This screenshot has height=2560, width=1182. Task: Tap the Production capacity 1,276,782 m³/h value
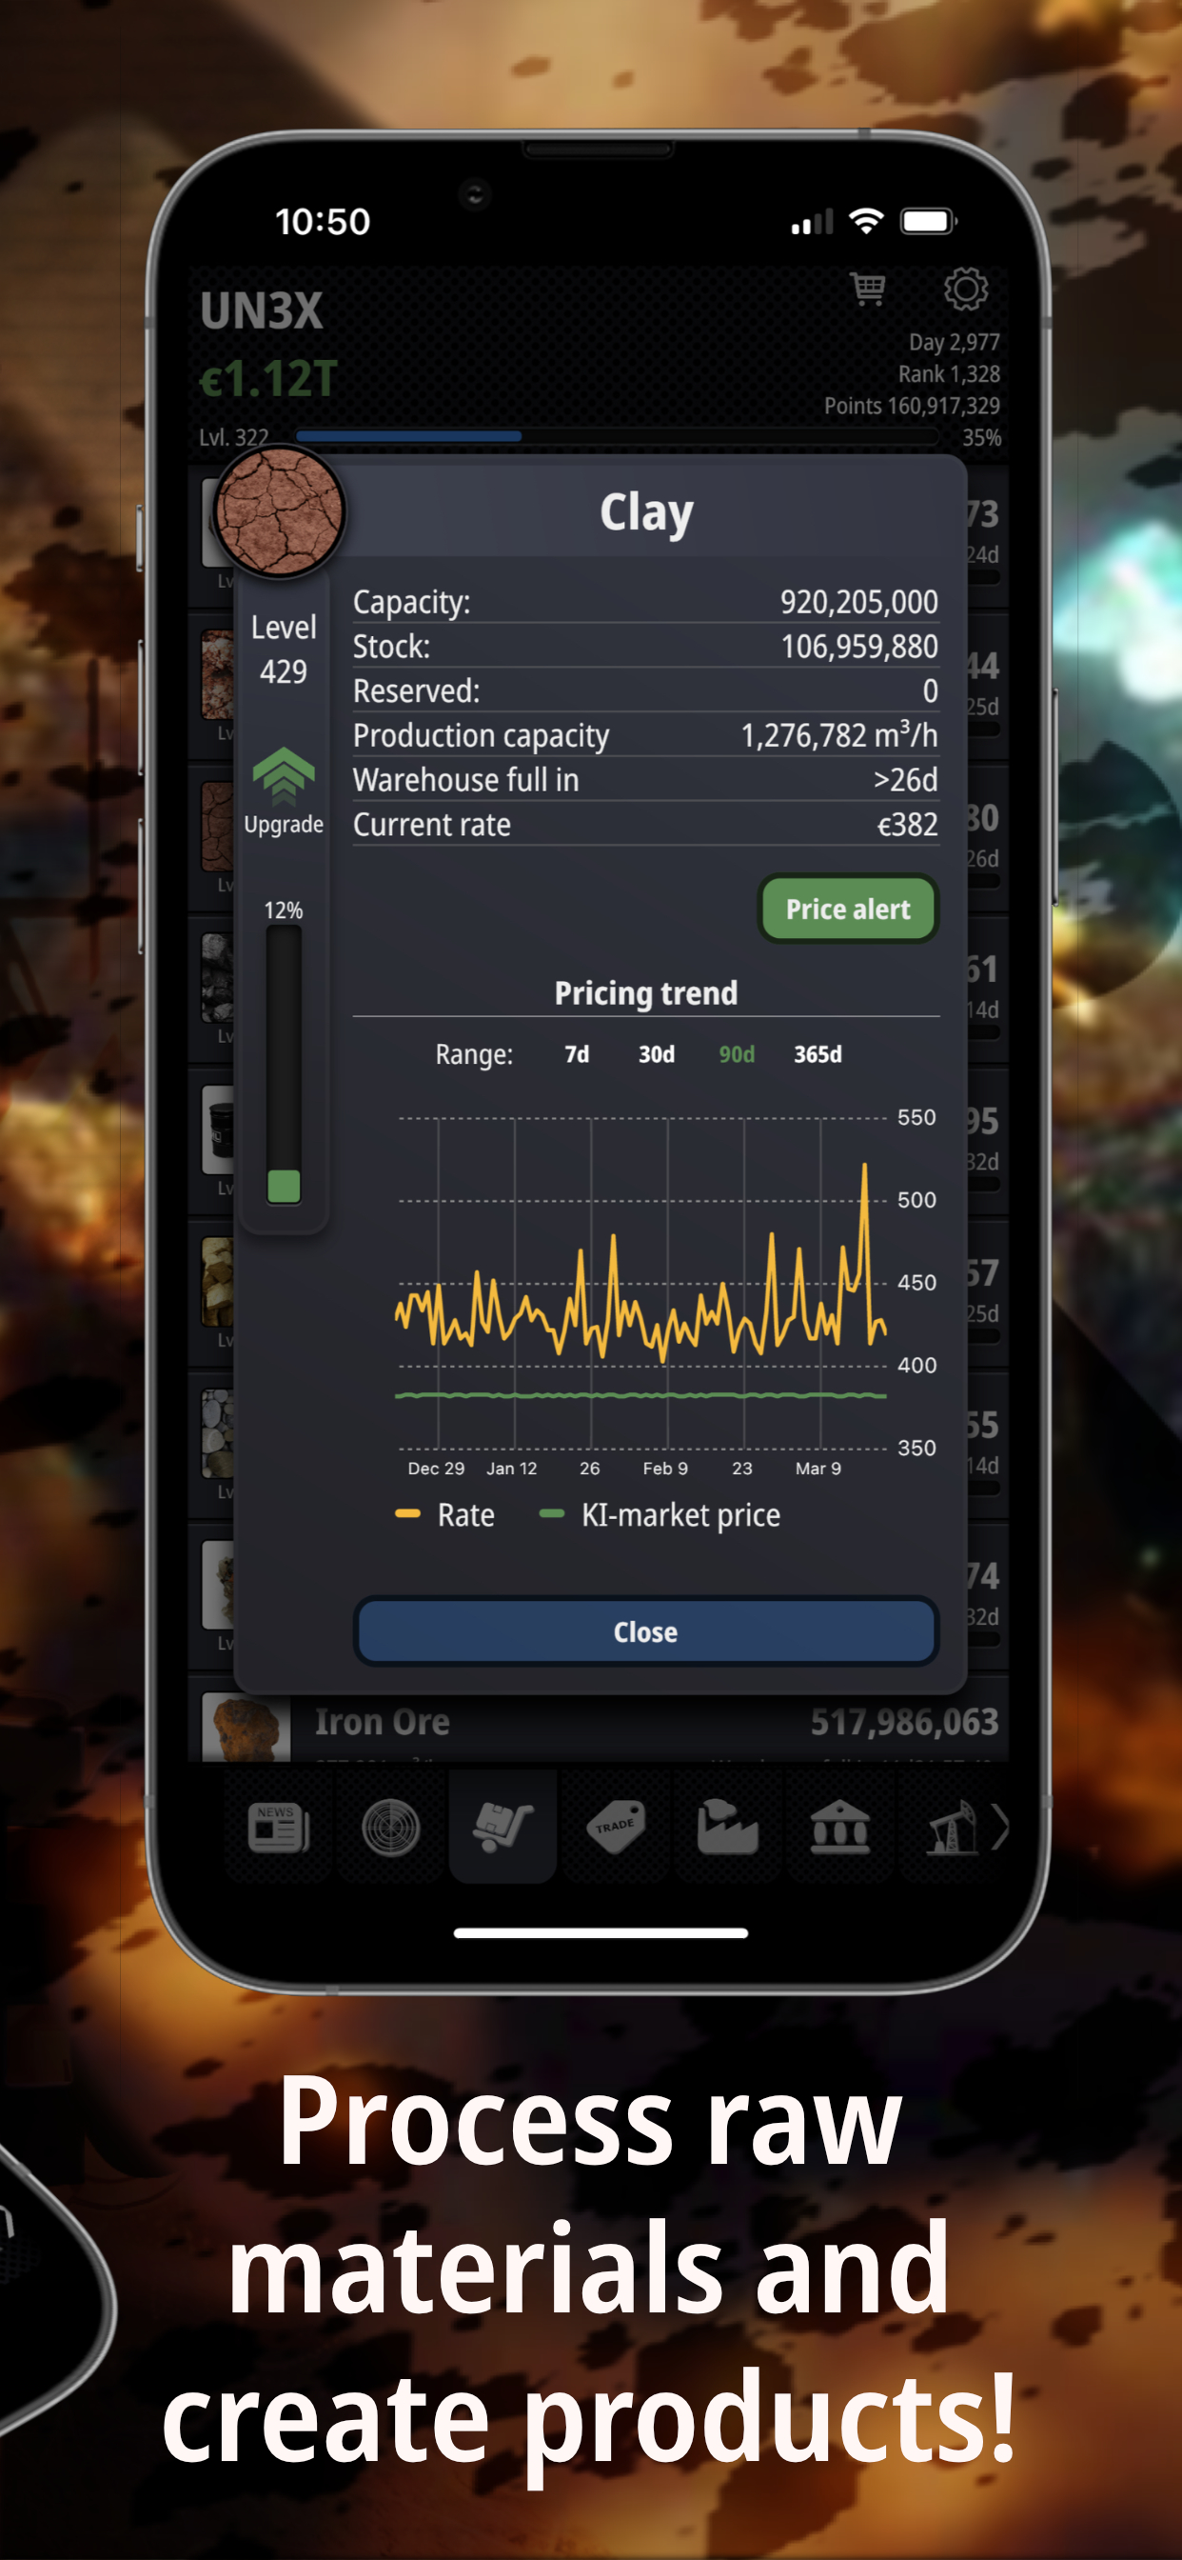pos(839,734)
